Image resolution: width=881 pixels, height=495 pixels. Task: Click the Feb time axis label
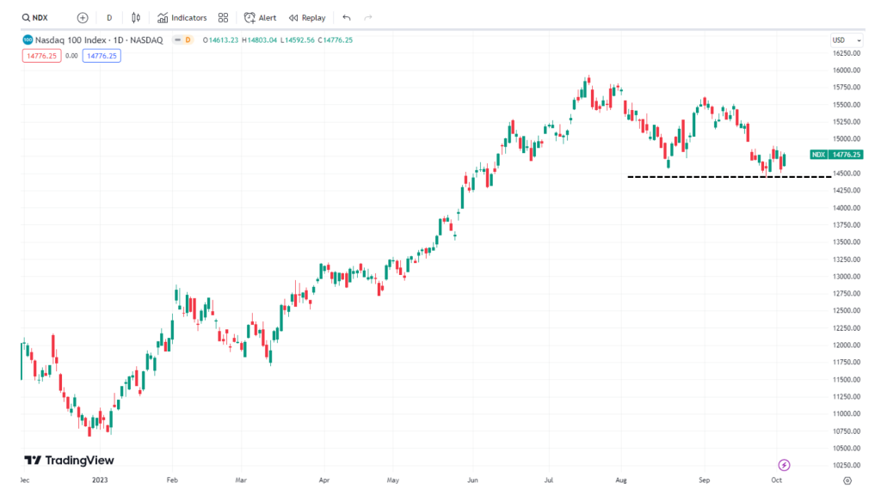(x=172, y=480)
